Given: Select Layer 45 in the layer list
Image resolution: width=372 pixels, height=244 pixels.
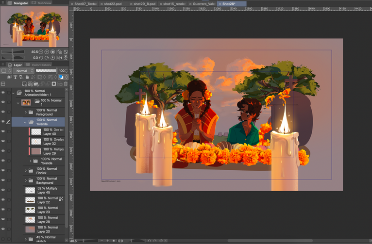Looking at the screenshot, I should (45, 190).
